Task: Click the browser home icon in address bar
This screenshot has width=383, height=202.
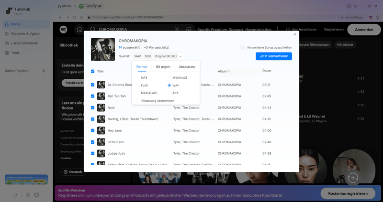Action: (81, 17)
